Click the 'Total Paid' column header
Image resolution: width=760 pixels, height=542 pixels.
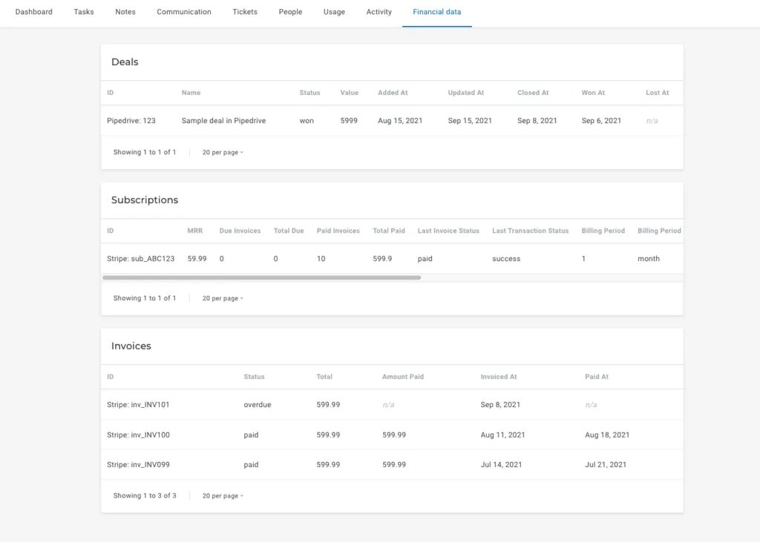[x=389, y=231]
